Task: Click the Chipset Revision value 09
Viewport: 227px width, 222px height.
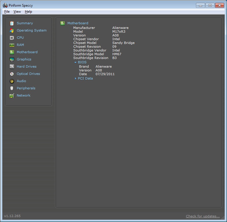Action: [114, 47]
